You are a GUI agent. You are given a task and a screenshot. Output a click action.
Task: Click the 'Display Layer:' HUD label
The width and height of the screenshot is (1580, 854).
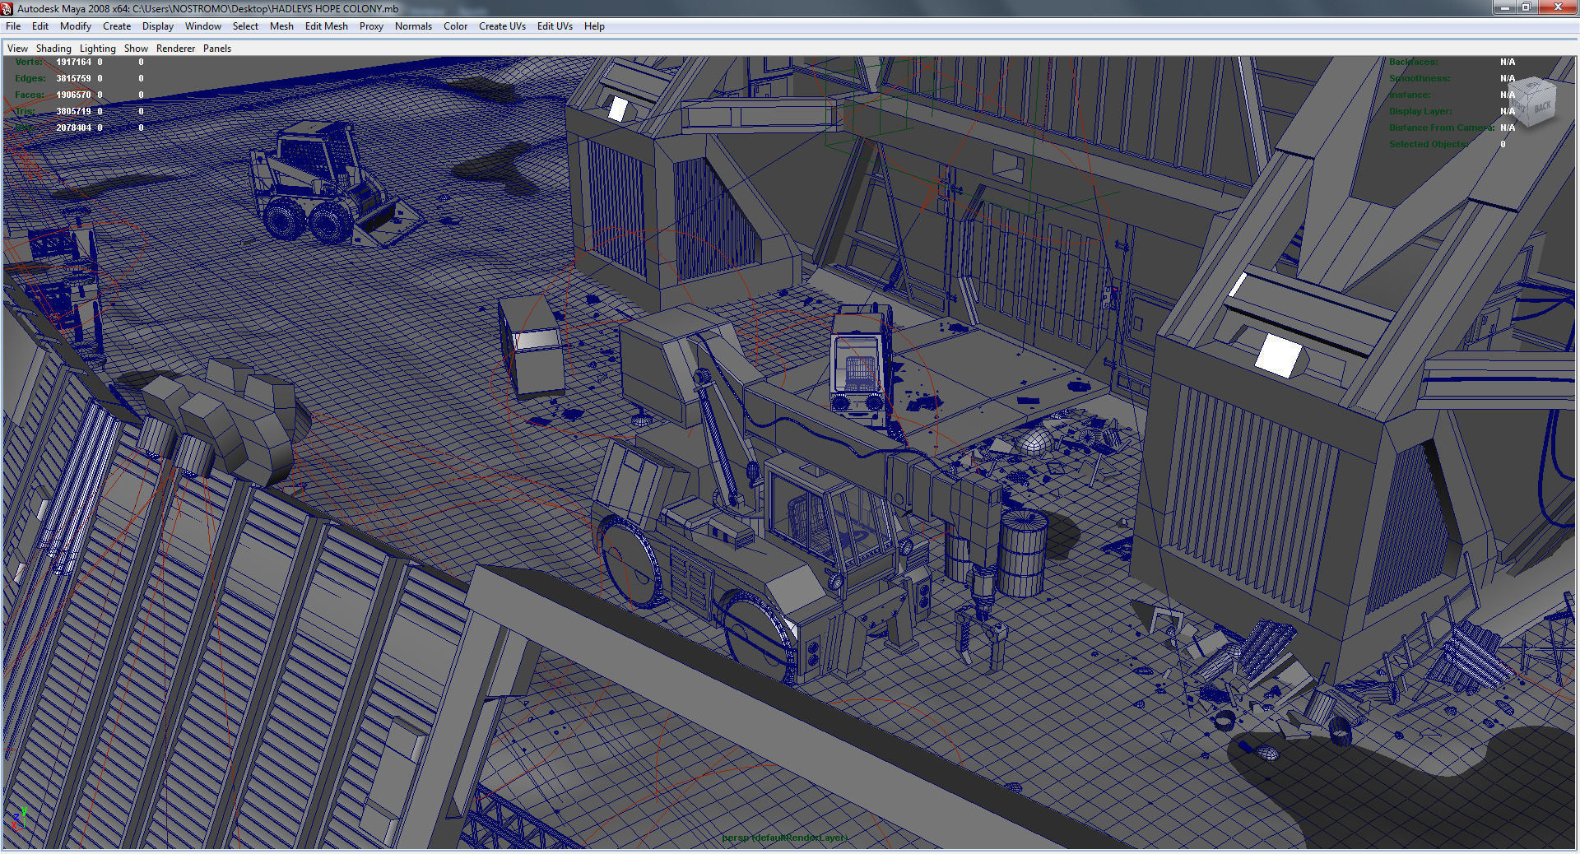(1420, 111)
